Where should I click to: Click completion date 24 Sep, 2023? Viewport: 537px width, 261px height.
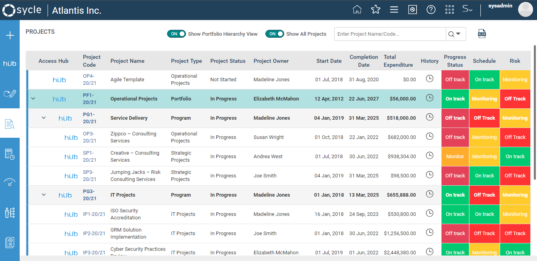click(x=364, y=214)
